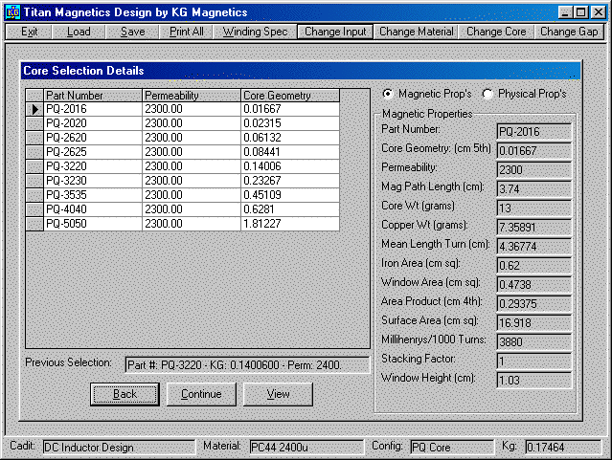Click core geometry value 0.14006
The image size is (612, 460).
click(x=290, y=166)
